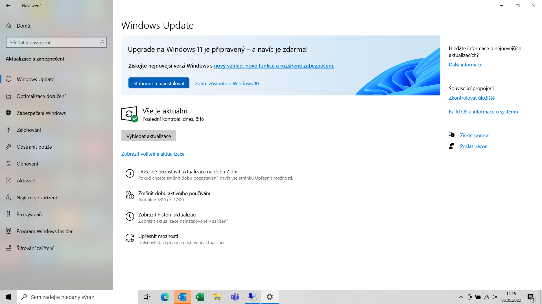542x304 pixels.
Task: Click the search input field in Settings
Action: click(x=56, y=42)
